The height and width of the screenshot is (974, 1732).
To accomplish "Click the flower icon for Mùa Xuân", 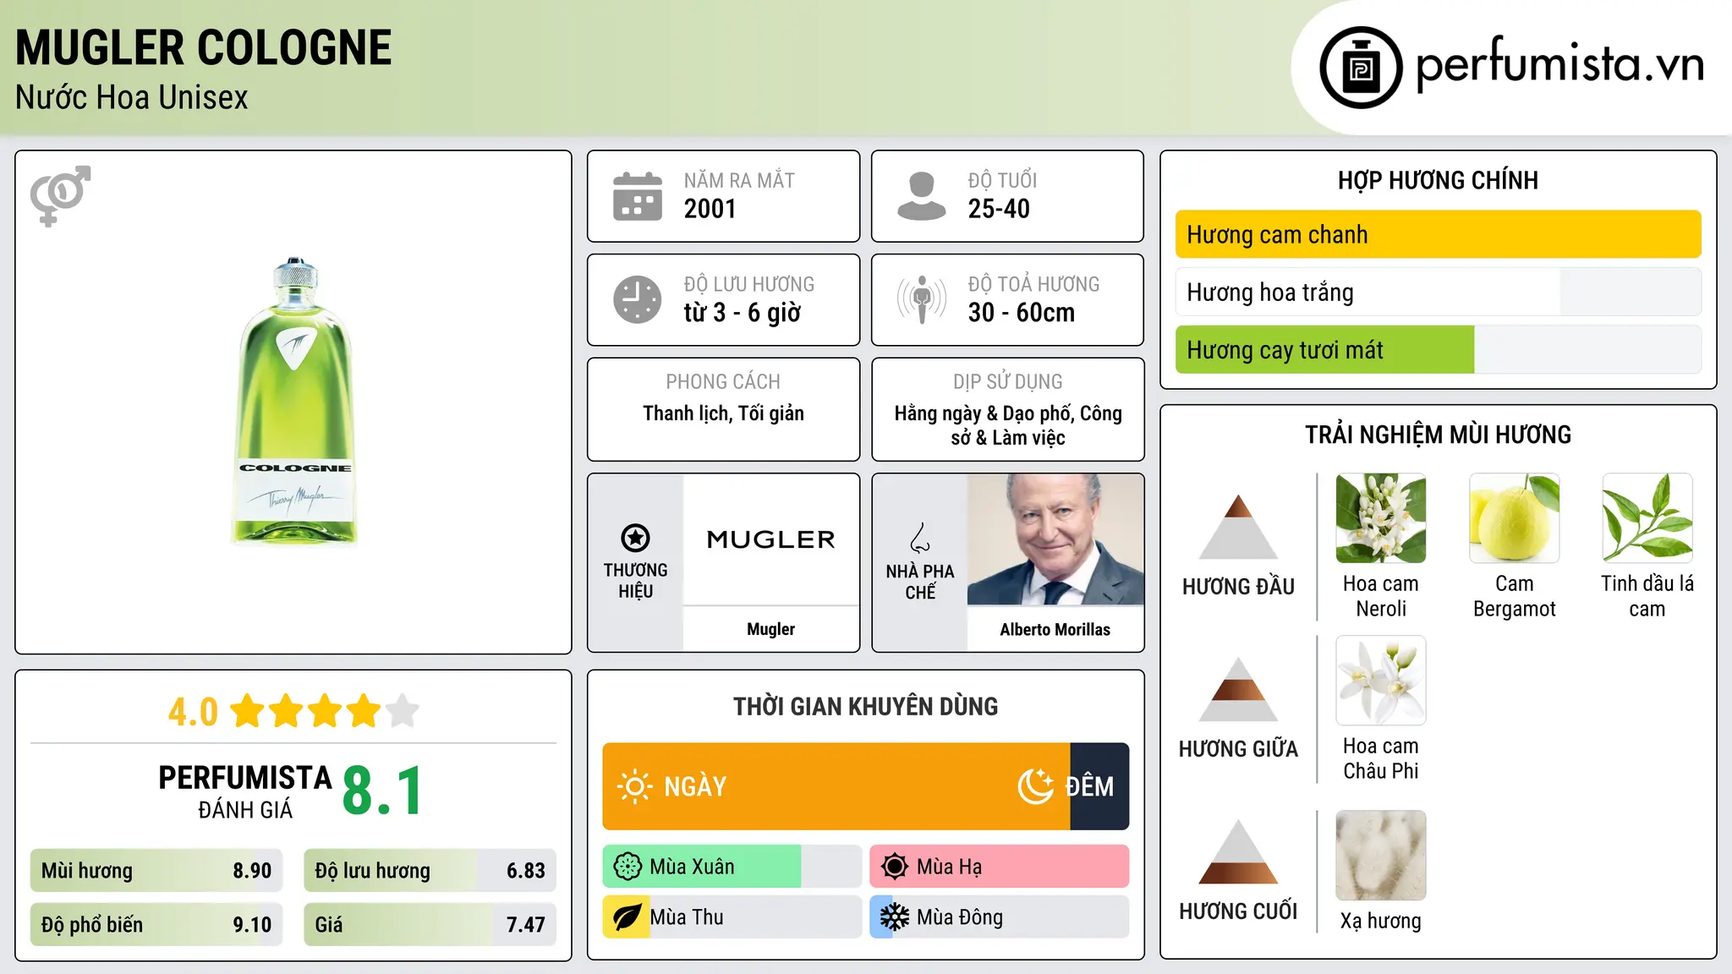I will click(628, 867).
